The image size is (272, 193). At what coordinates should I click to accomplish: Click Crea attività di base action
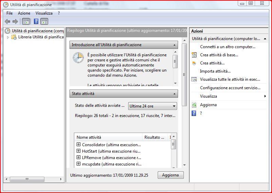(x=219, y=55)
